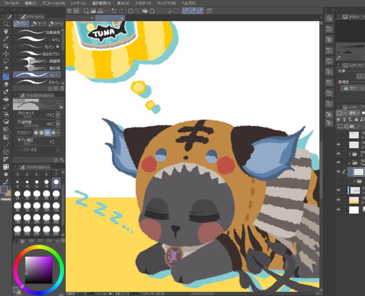Screen dimensions: 365x296
Task: Select the auto select magic wand tool
Action: point(6,69)
